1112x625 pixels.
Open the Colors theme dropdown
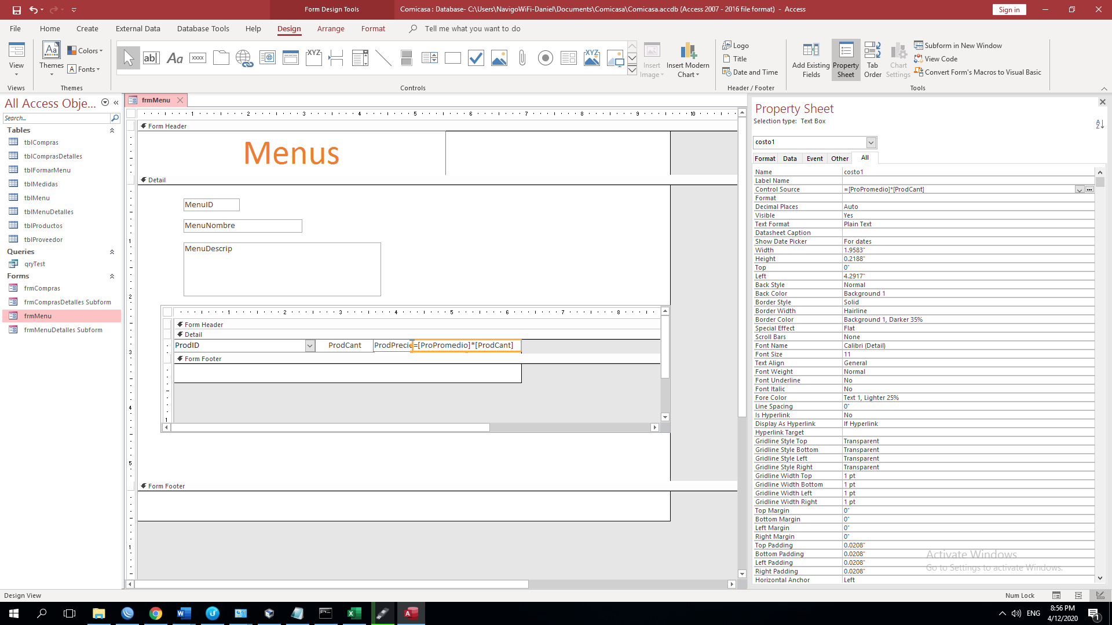(x=85, y=51)
